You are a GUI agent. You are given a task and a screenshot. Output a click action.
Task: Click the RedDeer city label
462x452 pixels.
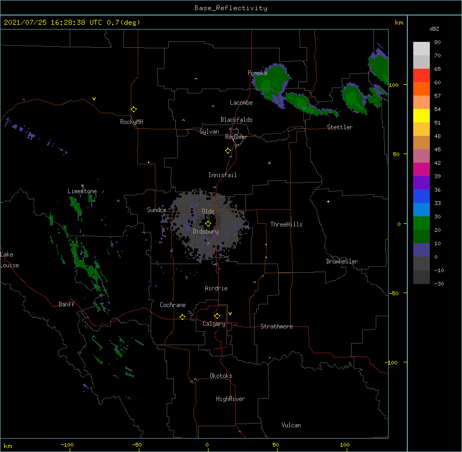click(x=236, y=137)
